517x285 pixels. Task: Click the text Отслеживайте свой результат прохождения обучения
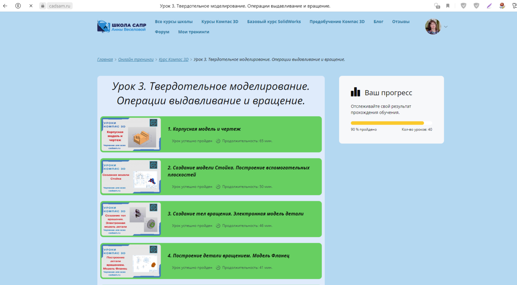point(381,109)
